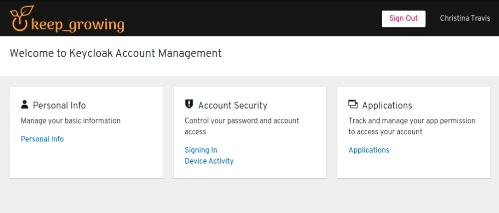Click the windows icon beside Applications
This screenshot has width=499, height=213.
(353, 105)
